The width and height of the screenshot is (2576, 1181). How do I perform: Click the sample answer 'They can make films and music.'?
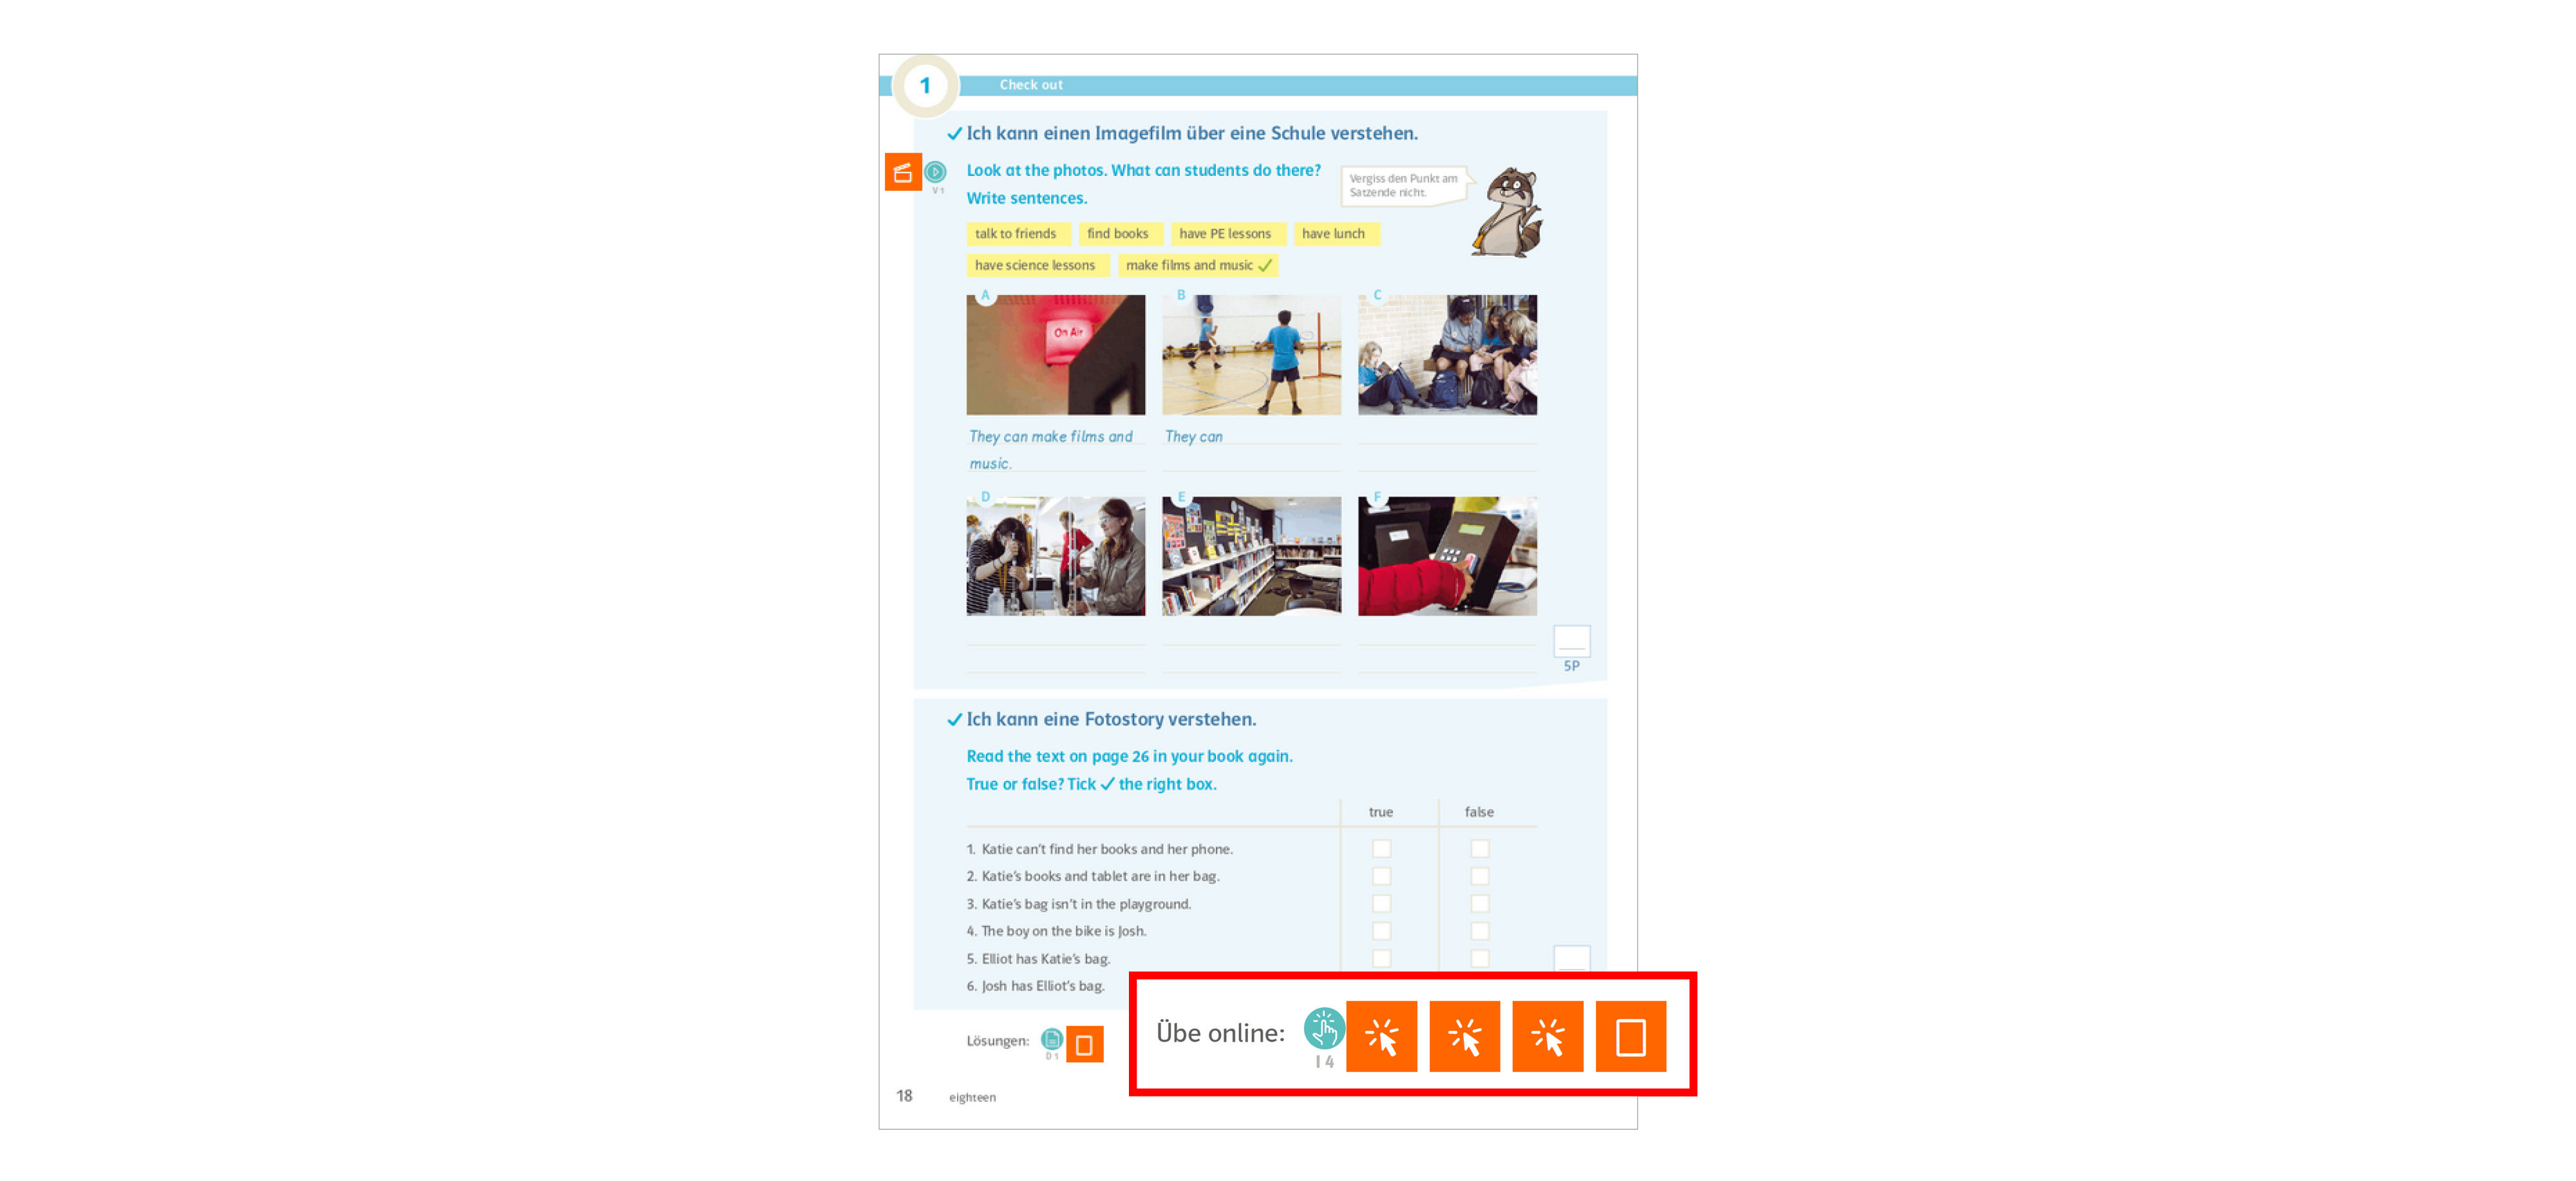[1051, 449]
